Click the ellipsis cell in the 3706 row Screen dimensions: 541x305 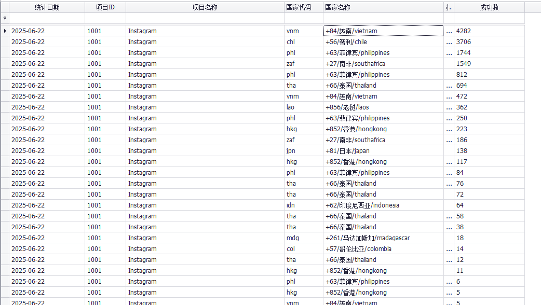pyautogui.click(x=449, y=41)
